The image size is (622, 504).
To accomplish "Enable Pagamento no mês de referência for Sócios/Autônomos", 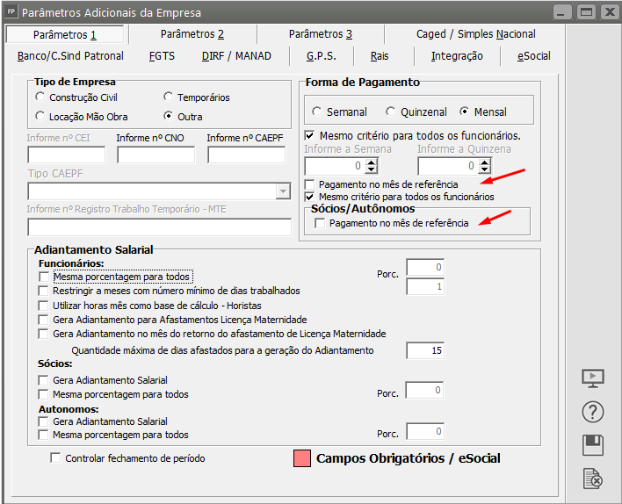I will pyautogui.click(x=322, y=224).
